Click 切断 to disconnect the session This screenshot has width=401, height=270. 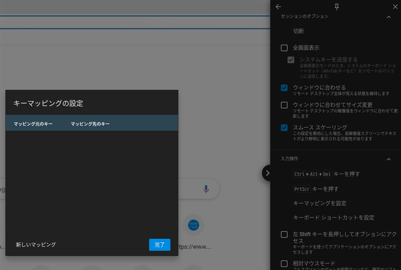tap(298, 31)
